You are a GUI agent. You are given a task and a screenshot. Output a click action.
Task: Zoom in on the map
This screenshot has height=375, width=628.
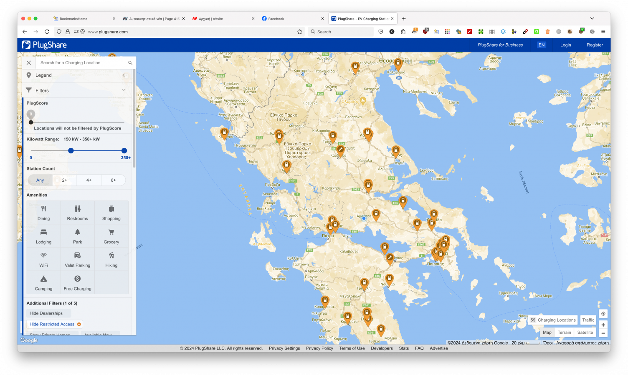(x=603, y=325)
